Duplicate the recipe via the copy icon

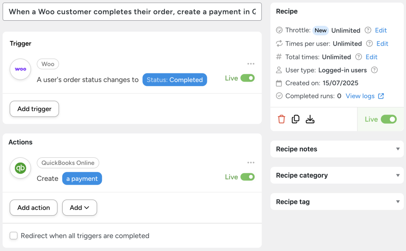point(295,119)
